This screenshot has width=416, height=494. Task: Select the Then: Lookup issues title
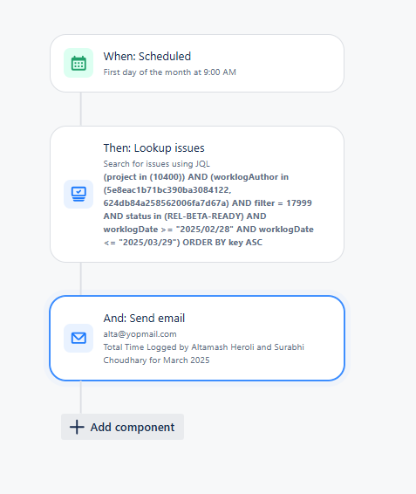point(154,148)
